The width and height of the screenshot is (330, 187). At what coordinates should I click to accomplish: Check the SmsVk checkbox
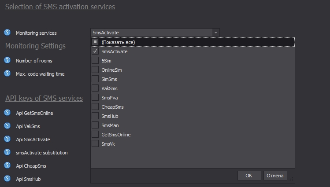(95, 144)
